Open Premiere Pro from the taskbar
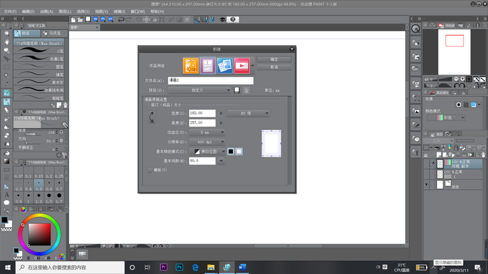 point(163,267)
